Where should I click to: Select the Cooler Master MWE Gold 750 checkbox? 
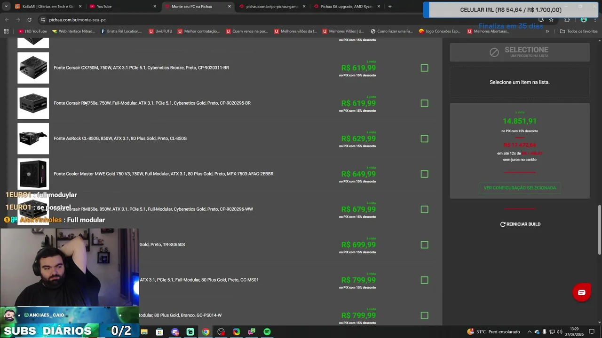coord(424,174)
